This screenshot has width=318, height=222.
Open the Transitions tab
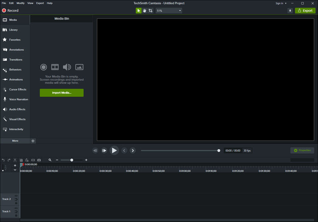(x=15, y=59)
